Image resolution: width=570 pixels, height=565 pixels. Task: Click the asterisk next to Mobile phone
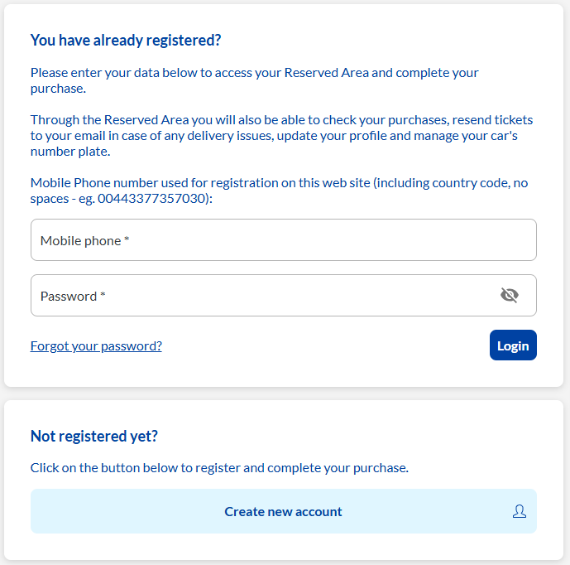point(127,239)
